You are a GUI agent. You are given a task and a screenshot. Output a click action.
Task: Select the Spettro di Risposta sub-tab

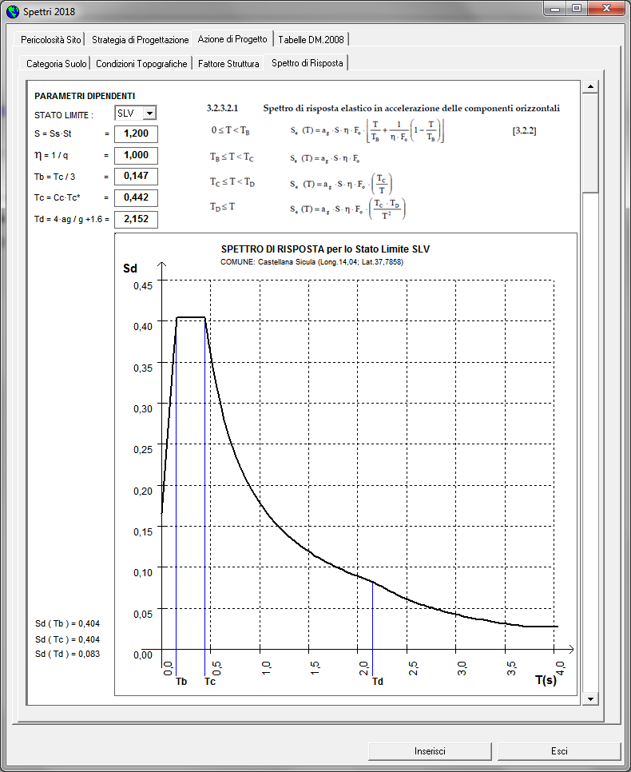click(x=308, y=62)
